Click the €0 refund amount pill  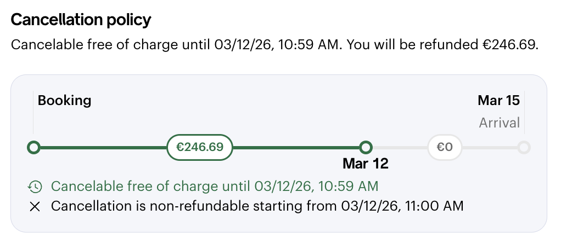click(444, 147)
